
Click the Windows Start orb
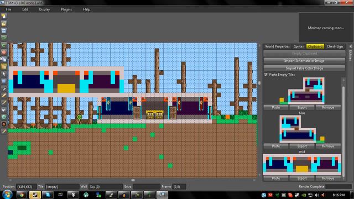[x=7, y=195]
